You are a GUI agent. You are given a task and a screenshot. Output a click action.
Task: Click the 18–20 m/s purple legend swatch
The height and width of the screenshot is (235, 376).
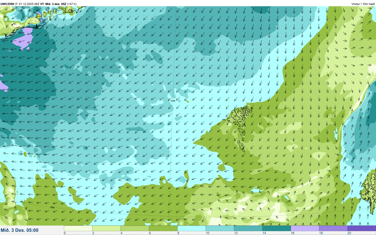[x=333, y=228]
